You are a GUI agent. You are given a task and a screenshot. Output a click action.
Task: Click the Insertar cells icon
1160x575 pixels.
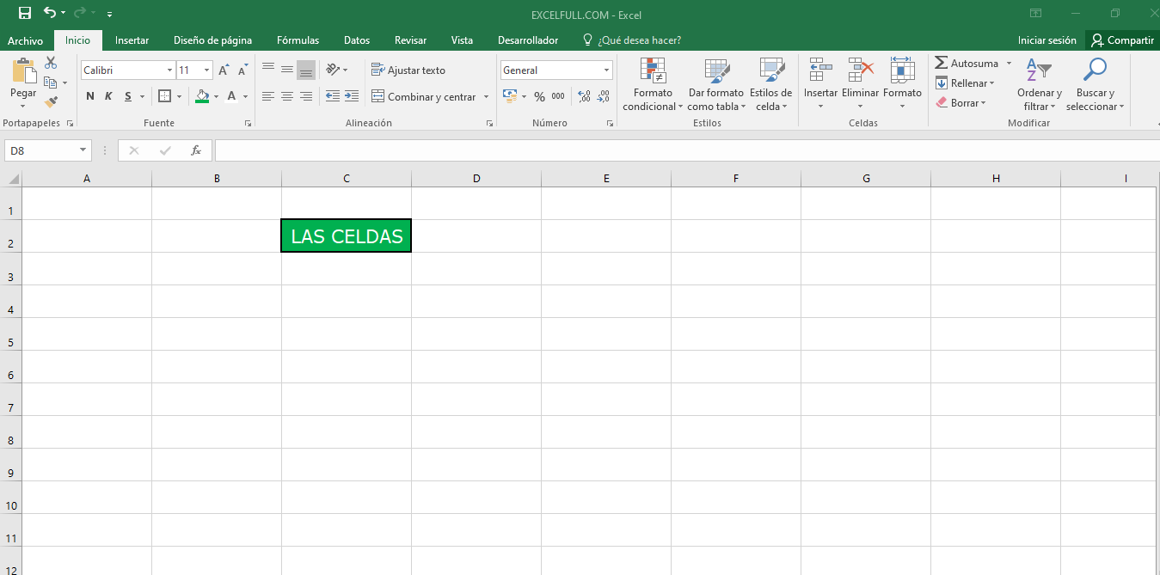(x=820, y=70)
